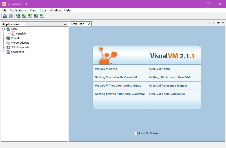The height and width of the screenshot is (148, 226).
Task: Minimize the Applications panel
Action: (65, 24)
